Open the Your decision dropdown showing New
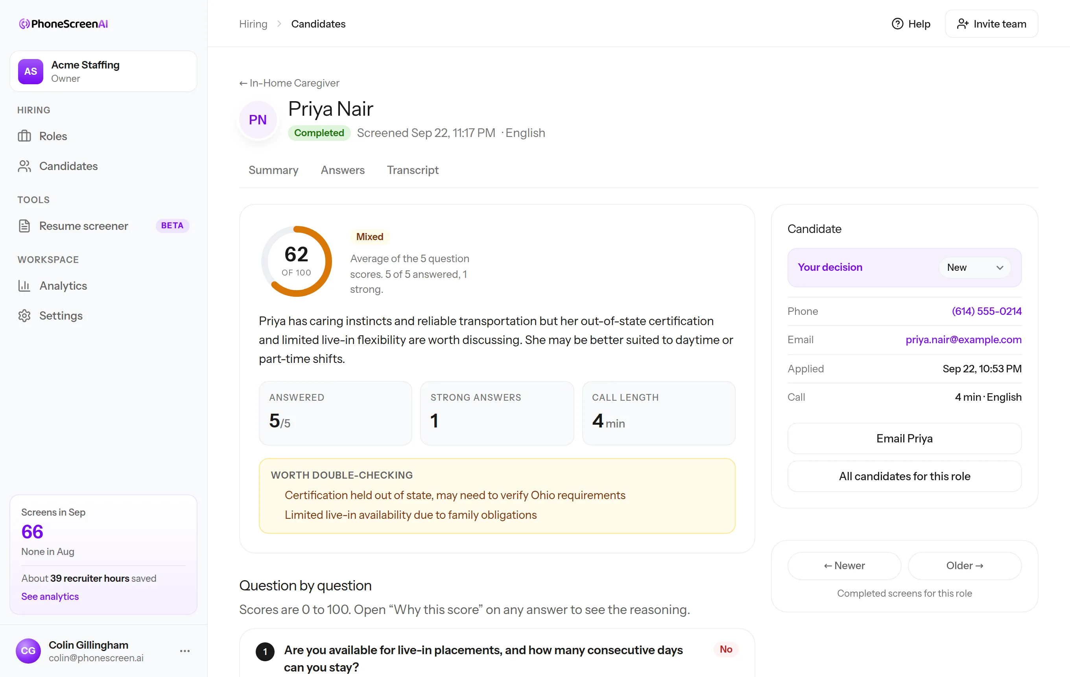 pos(974,267)
